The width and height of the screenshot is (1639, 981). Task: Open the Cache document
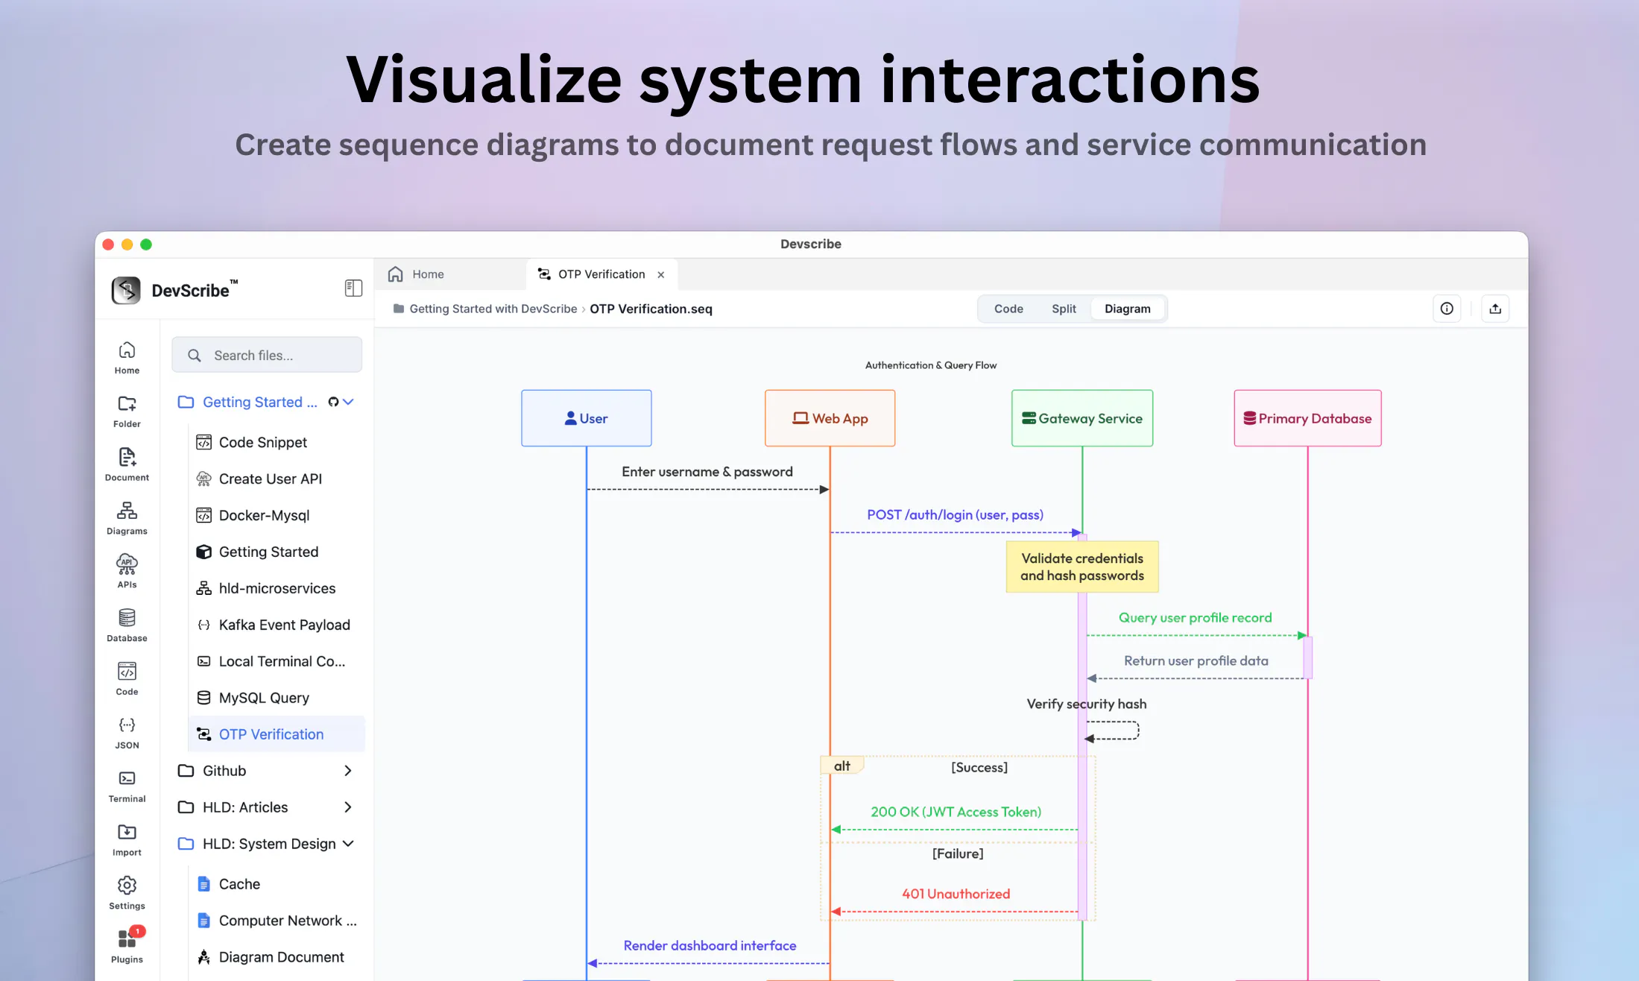click(277, 885)
